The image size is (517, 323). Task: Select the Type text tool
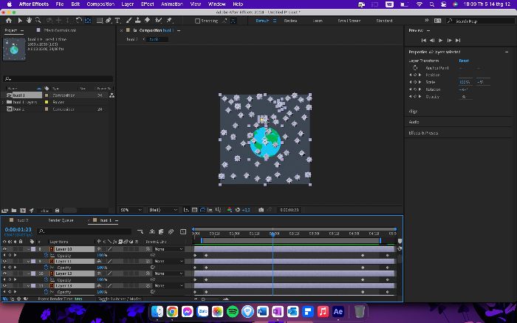[x=117, y=21]
